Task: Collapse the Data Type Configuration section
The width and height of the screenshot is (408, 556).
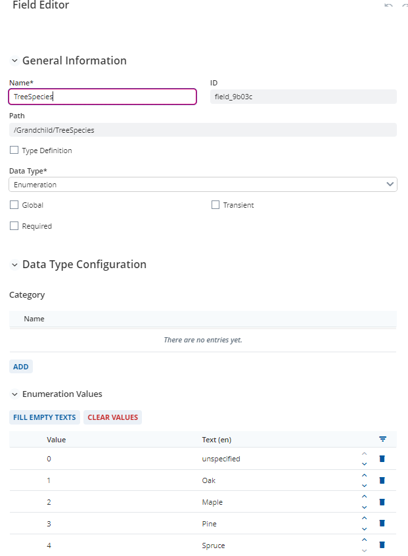Action: (14, 264)
